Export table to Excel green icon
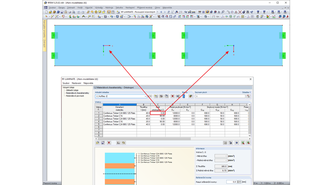The width and height of the screenshot is (333, 185). [243, 143]
